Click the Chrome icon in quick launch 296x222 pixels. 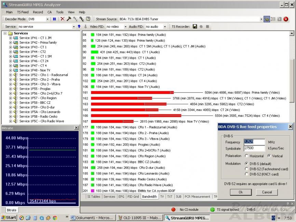[x=55, y=218]
